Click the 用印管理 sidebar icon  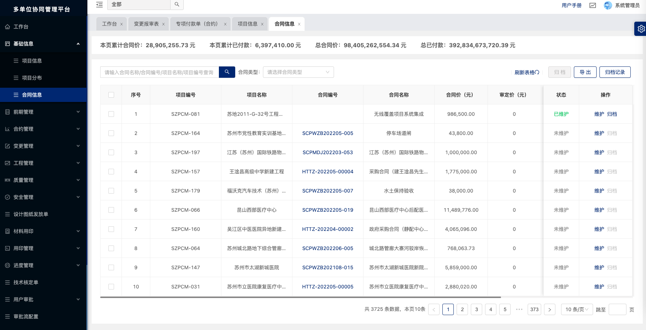tap(7, 248)
